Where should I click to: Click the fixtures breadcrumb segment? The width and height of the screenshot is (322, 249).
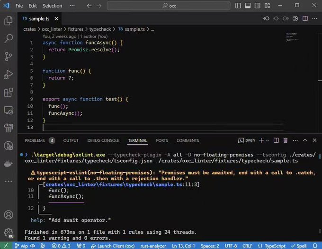coord(76,29)
